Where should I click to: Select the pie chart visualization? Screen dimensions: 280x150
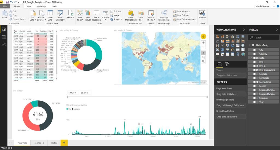point(227,45)
